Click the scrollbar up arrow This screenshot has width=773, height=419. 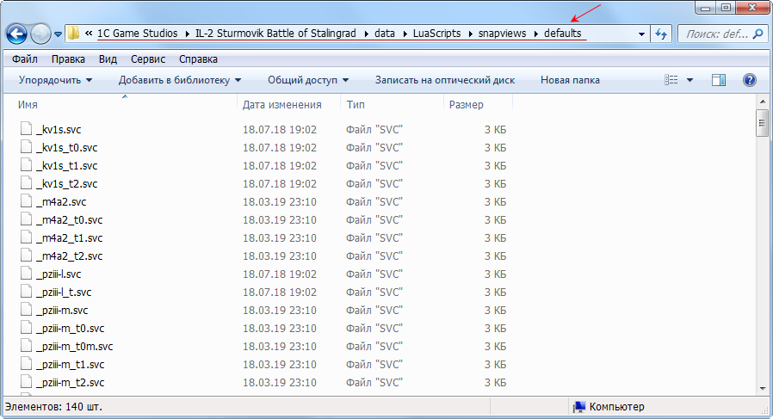pos(763,102)
